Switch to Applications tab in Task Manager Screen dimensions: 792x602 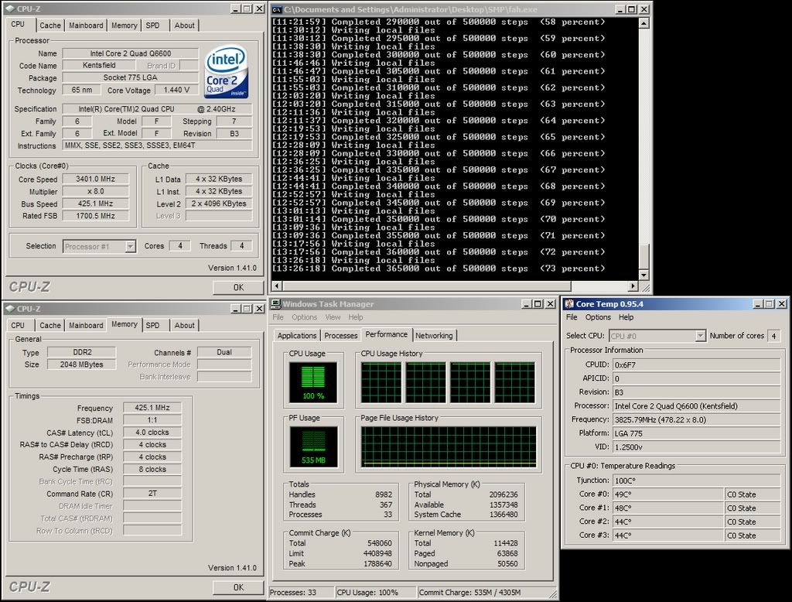tap(297, 336)
